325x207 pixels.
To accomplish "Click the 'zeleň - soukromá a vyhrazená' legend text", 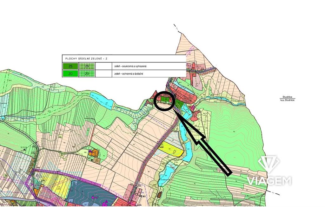I will [x=130, y=66].
